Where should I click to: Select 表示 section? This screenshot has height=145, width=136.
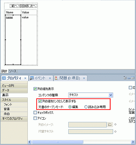(14, 95)
